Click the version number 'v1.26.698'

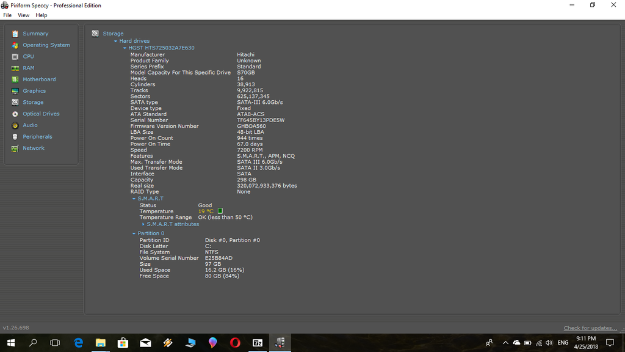click(x=16, y=328)
